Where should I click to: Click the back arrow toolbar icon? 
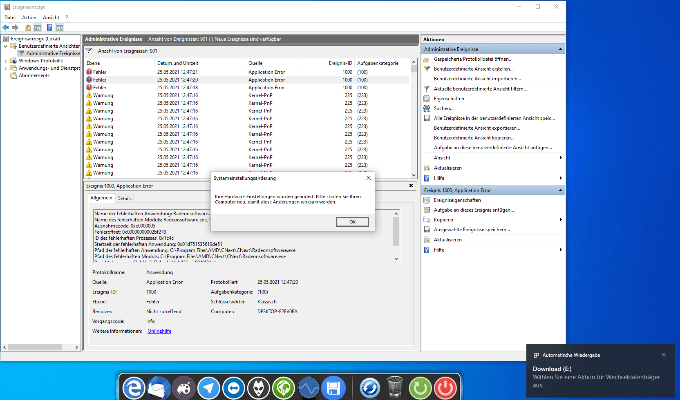click(6, 27)
